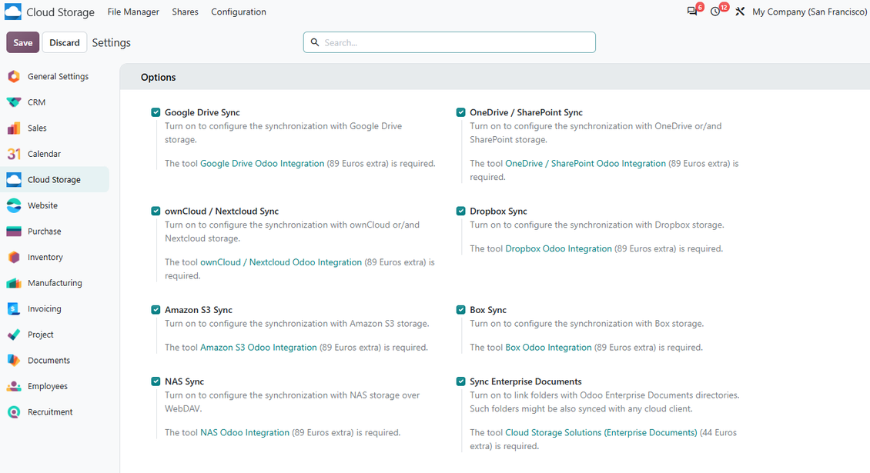Select the Website icon in sidebar
The height and width of the screenshot is (473, 870).
14,205
